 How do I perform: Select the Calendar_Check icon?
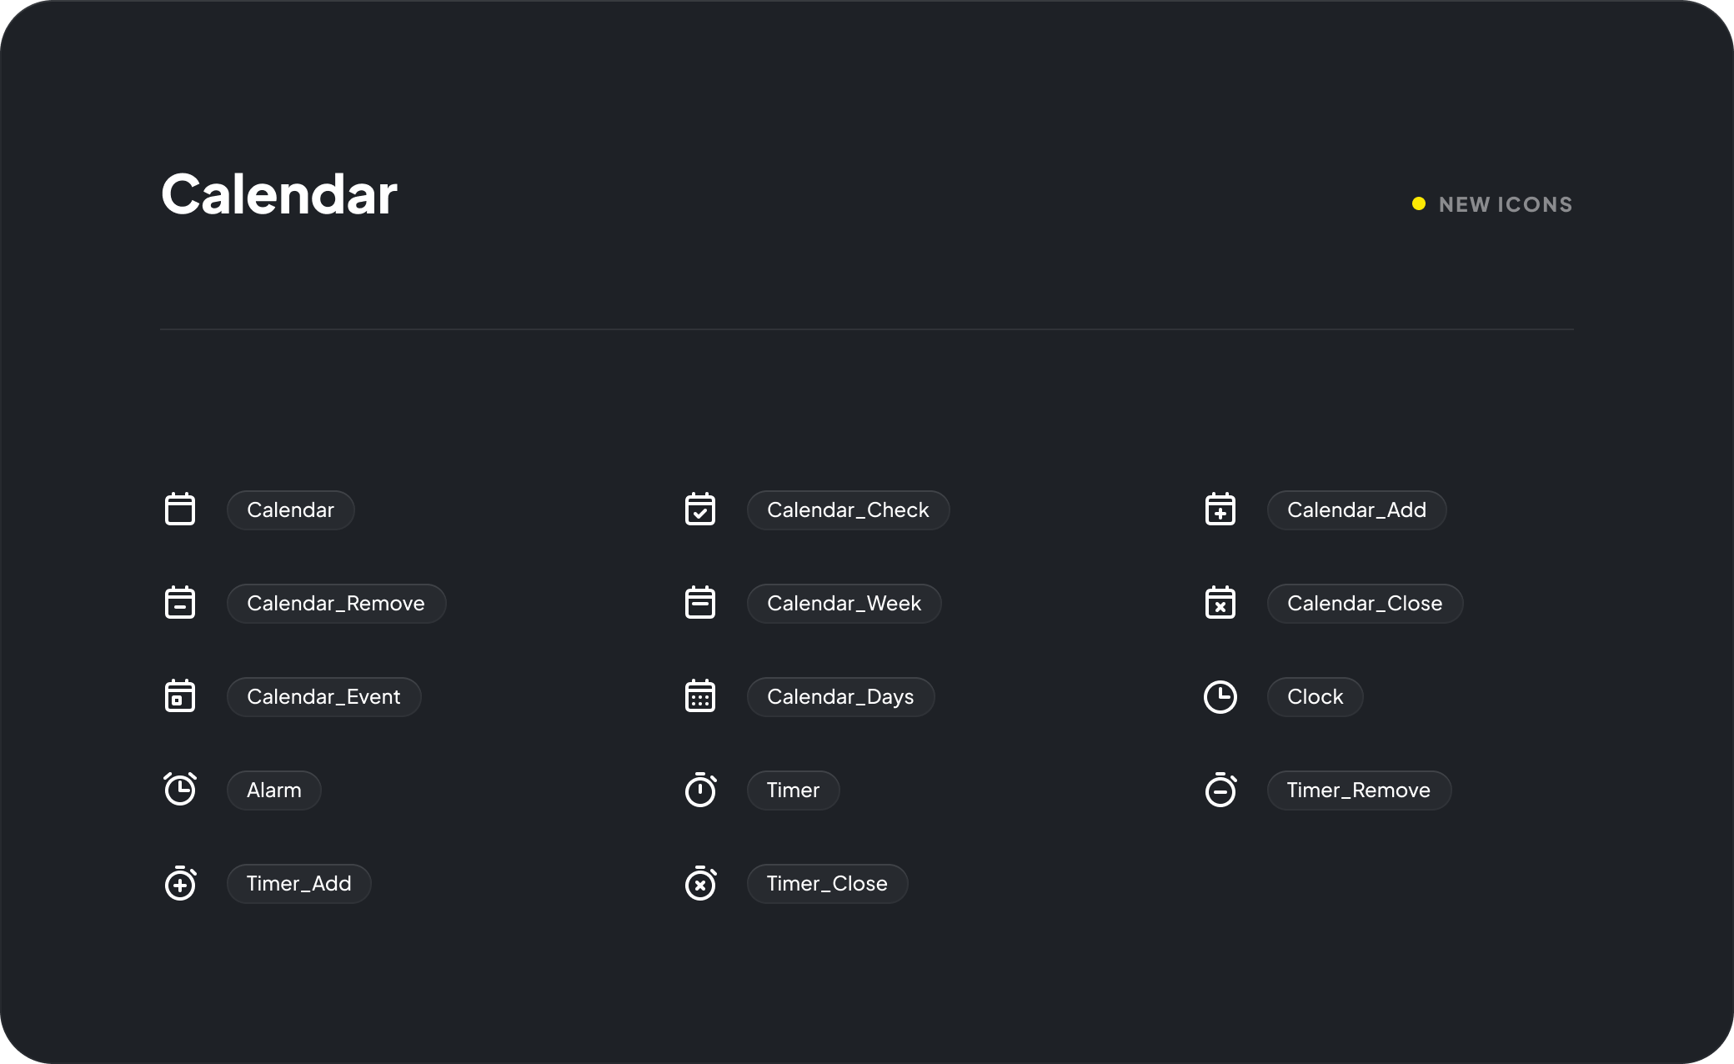coord(700,509)
